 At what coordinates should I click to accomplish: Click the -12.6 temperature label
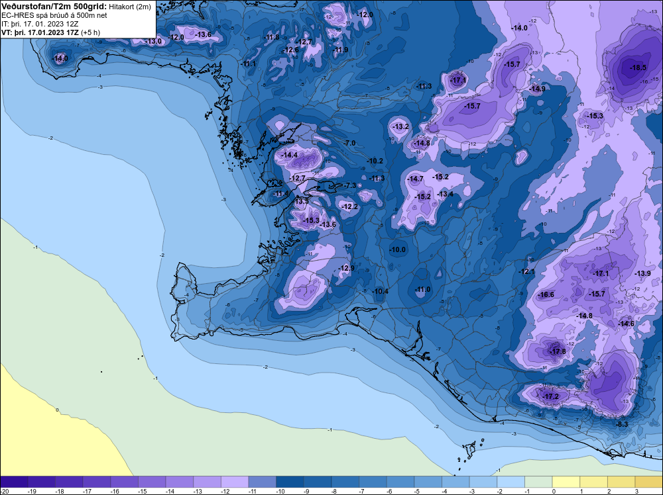pyautogui.click(x=291, y=50)
